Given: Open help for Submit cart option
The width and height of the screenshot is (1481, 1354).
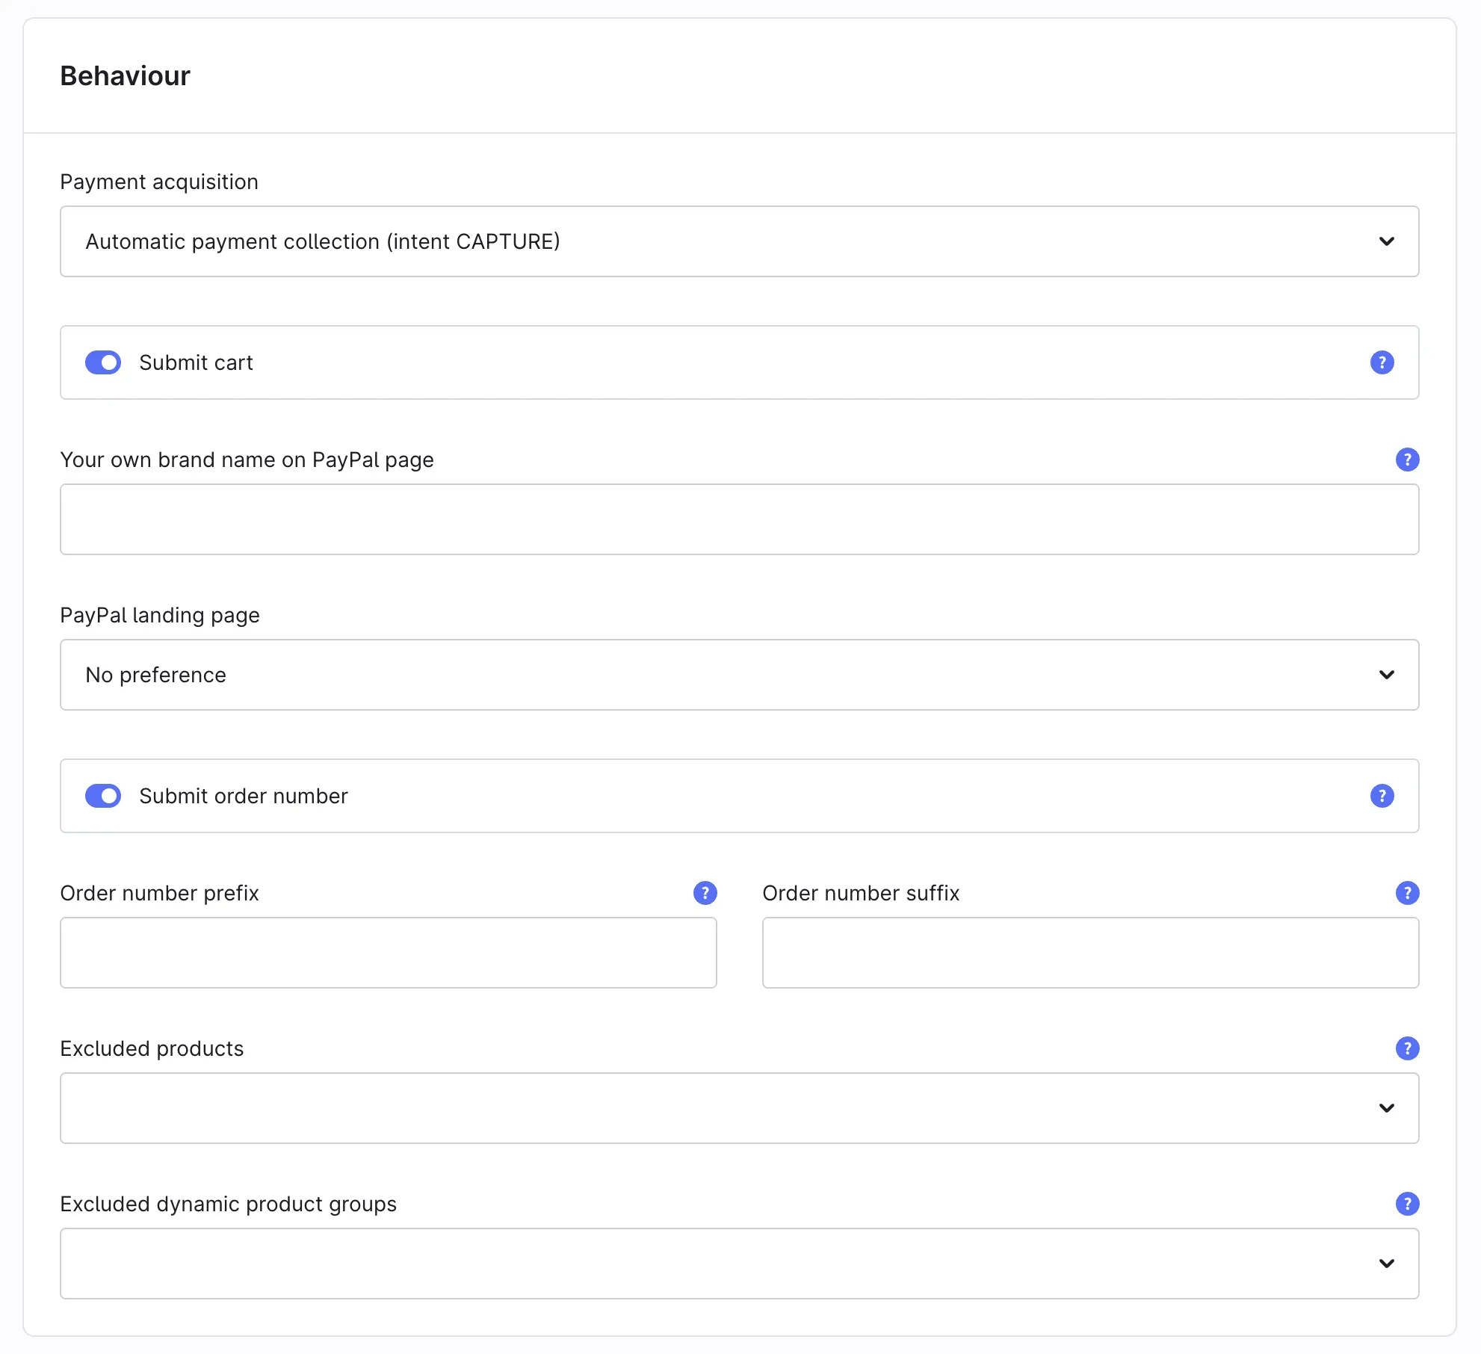Looking at the screenshot, I should (1382, 362).
